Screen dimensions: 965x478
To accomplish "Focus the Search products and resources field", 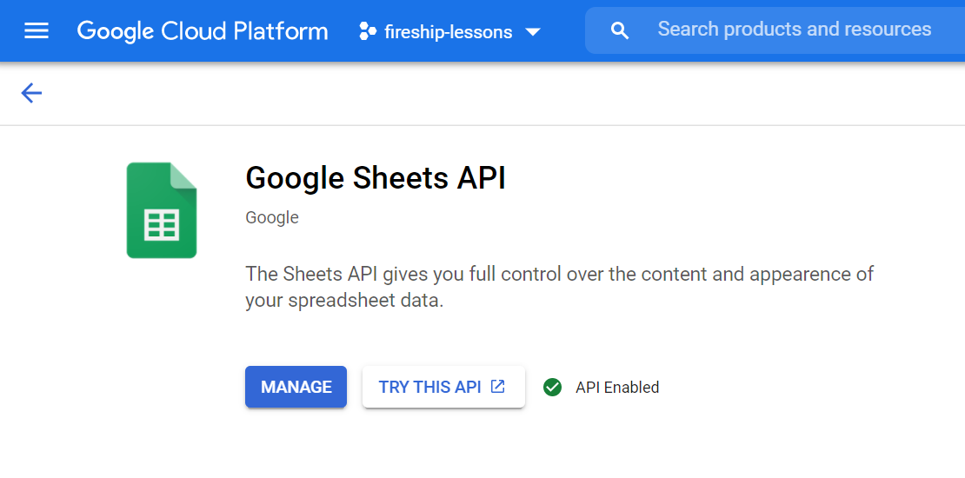I will pos(794,30).
